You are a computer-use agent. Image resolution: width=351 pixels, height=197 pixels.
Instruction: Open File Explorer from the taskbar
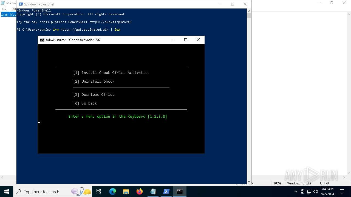pos(126,192)
